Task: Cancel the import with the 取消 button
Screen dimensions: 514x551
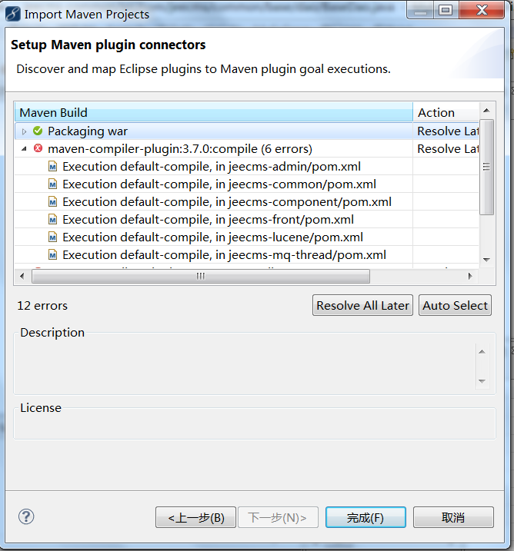Action: (x=453, y=517)
